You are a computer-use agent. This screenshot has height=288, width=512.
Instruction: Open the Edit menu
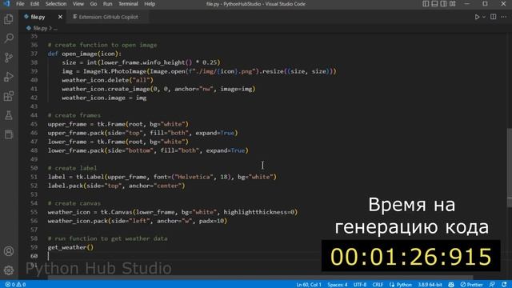tap(34, 4)
